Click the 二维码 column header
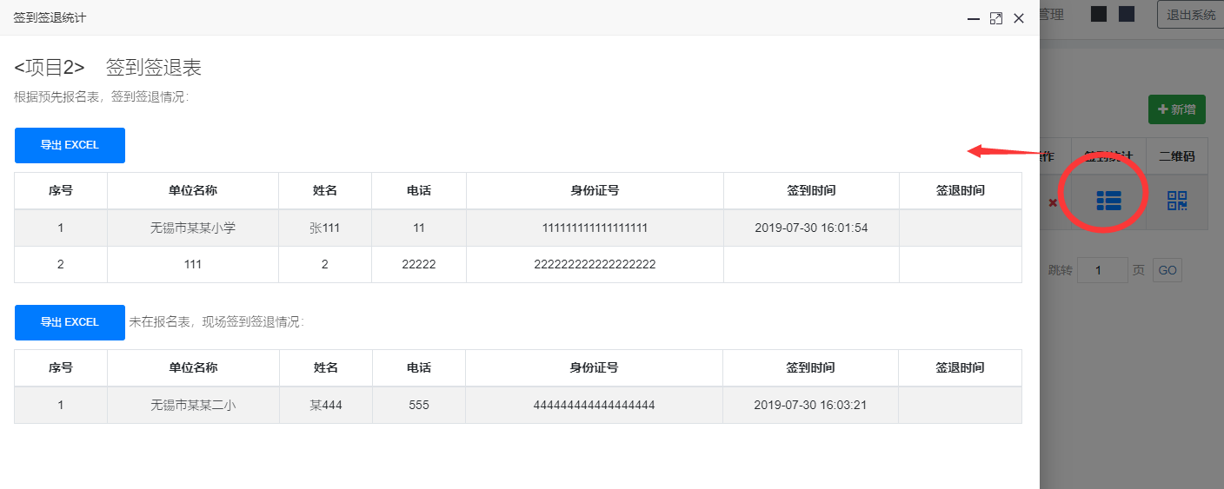 1177,156
